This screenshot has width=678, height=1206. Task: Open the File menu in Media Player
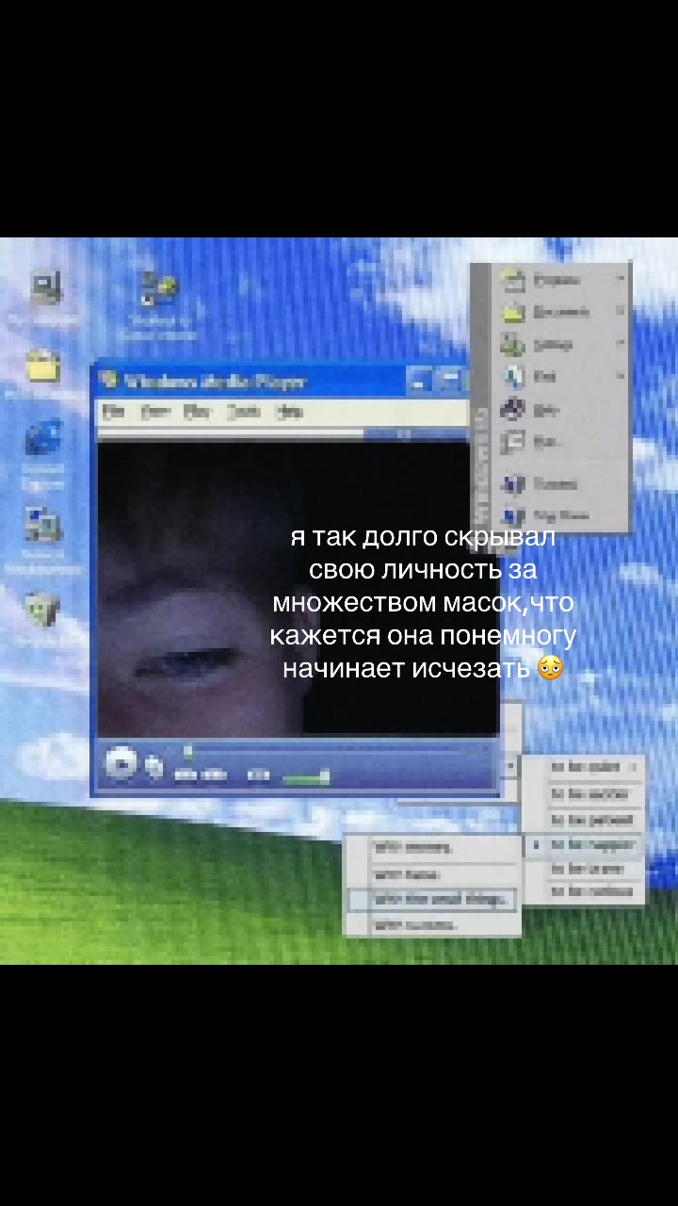pyautogui.click(x=114, y=412)
